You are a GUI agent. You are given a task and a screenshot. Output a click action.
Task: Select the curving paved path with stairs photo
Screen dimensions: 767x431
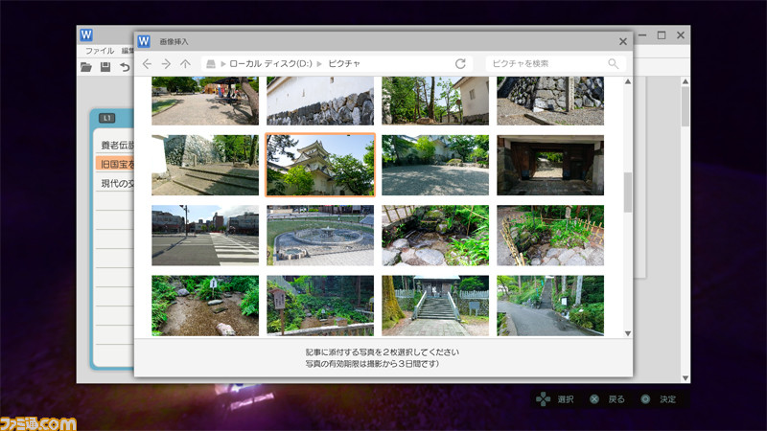coord(550,306)
